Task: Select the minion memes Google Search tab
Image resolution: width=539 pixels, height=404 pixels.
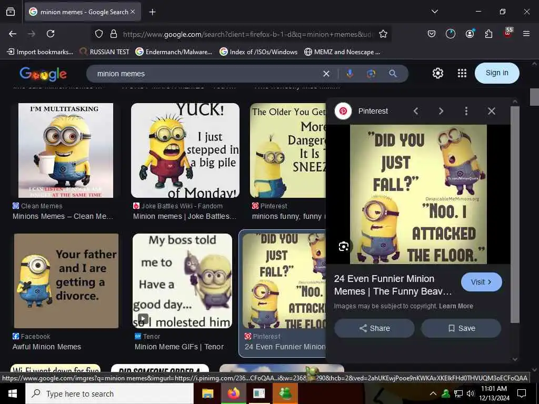Action: click(x=83, y=12)
